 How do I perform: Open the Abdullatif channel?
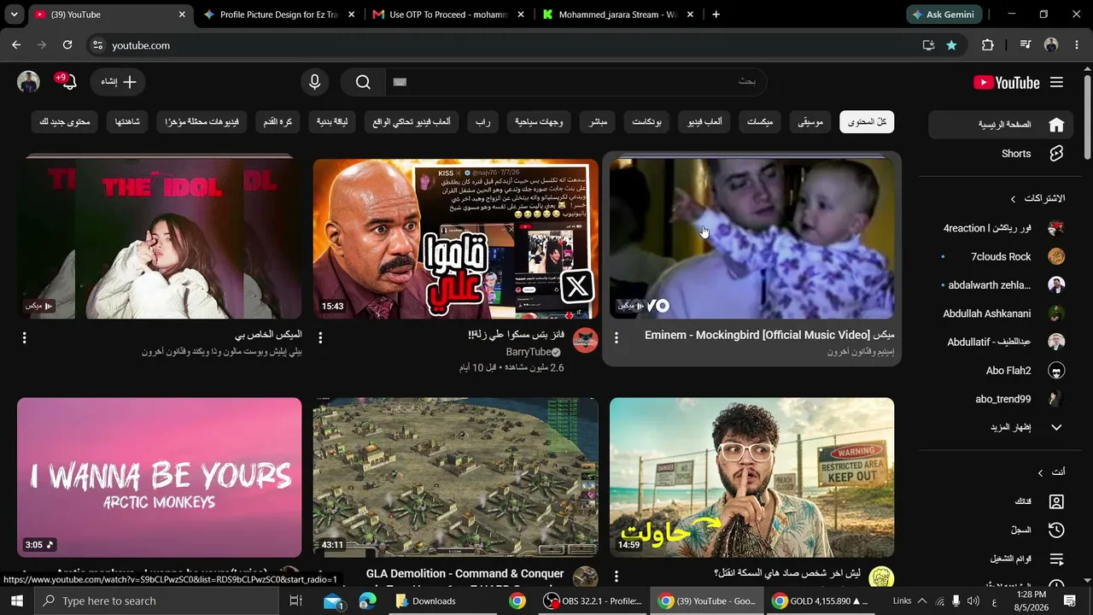1001,342
